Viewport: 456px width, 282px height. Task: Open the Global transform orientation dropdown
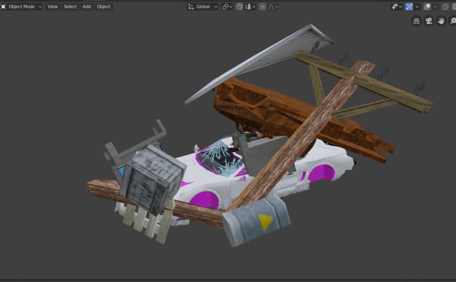203,7
